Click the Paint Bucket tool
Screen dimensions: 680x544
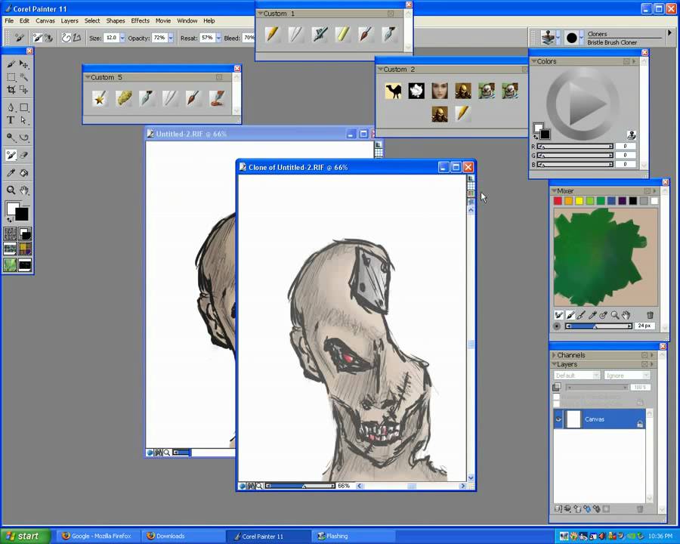[x=24, y=173]
